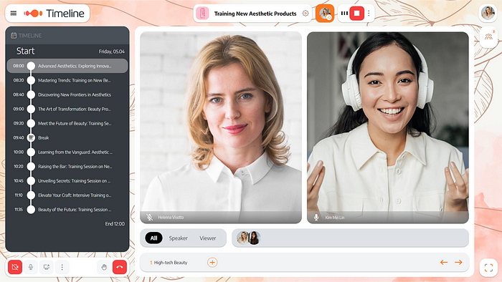Open the profile avatar at top right
The height and width of the screenshot is (282, 502).
pos(488,13)
